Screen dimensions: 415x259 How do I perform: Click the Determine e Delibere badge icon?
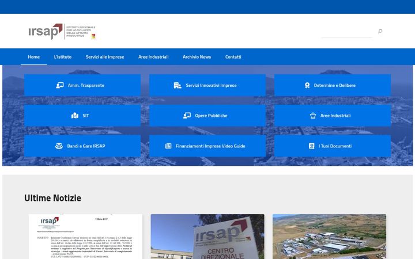307,85
